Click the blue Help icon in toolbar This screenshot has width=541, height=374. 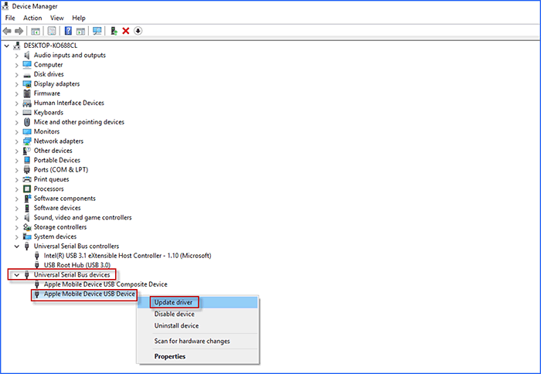pyautogui.click(x=68, y=31)
